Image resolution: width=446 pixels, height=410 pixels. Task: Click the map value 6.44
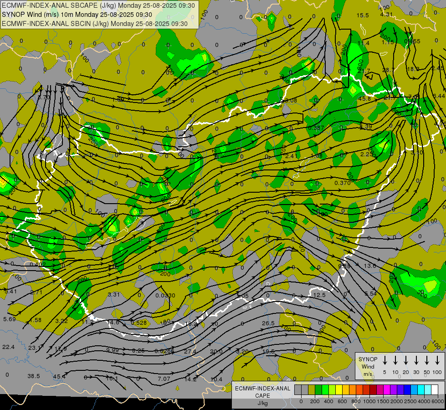pos(439,96)
